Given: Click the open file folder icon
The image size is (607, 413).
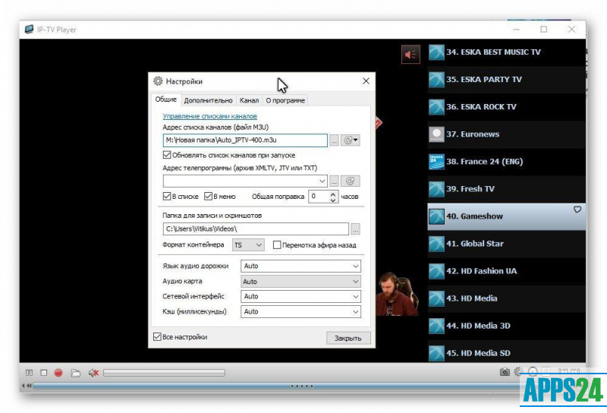Looking at the screenshot, I should coord(75,373).
